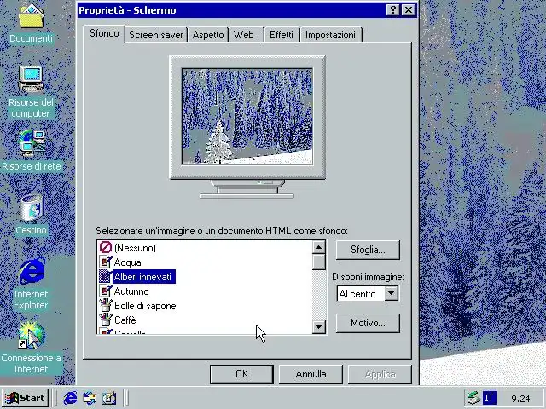Screen dimensions: 546x409
Task: Click the Acqua wallpaper file icon
Action: pos(105,262)
